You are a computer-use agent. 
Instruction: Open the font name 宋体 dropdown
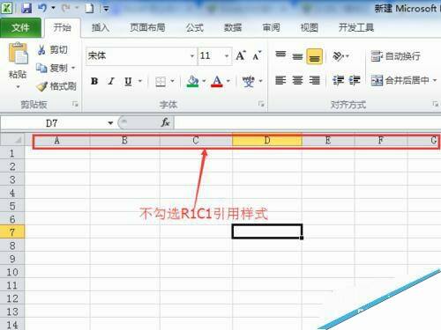[192, 55]
